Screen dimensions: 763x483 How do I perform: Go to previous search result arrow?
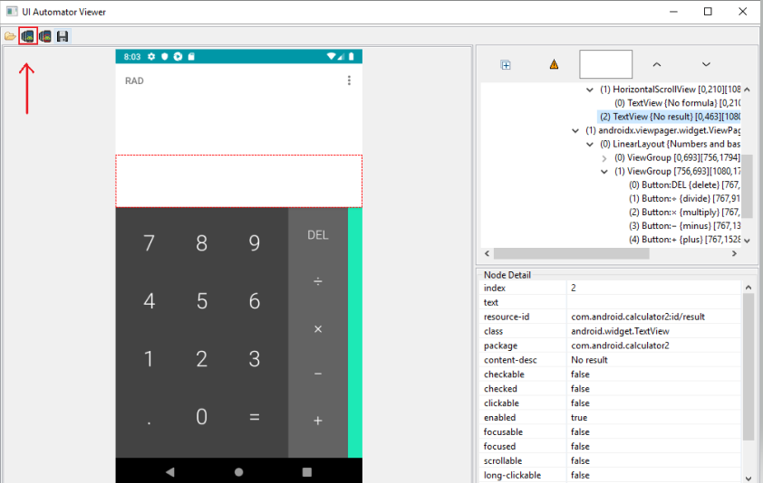coord(657,64)
